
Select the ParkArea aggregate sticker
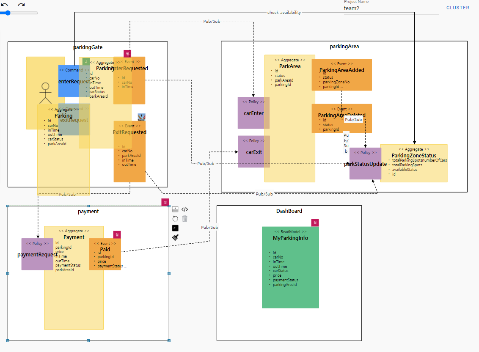tap(290, 118)
